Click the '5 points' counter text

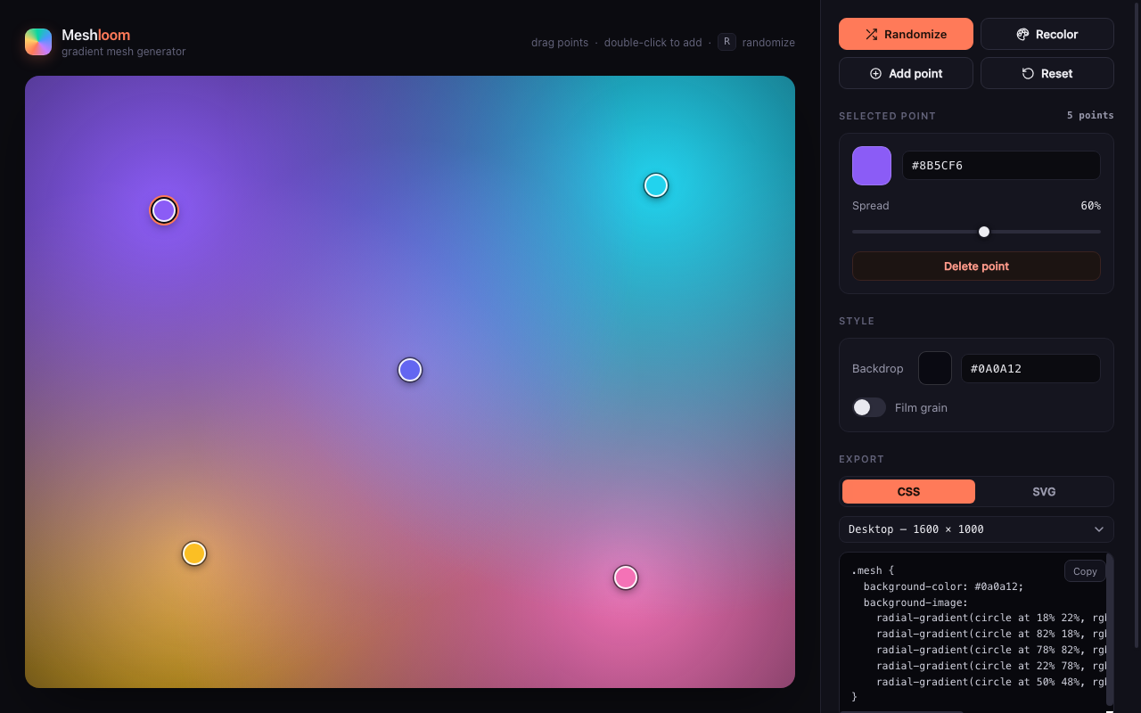[x=1090, y=116]
